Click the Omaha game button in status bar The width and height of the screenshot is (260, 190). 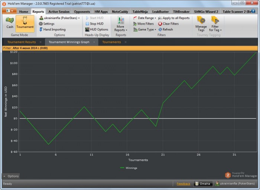[x=203, y=184]
